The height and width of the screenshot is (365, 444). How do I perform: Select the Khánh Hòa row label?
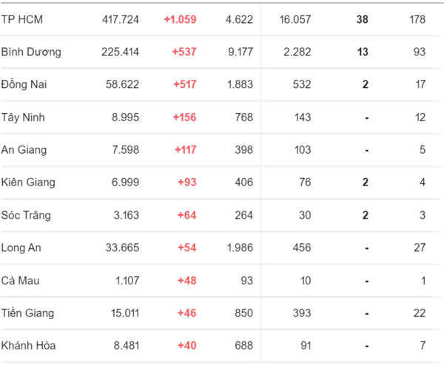pos(28,346)
